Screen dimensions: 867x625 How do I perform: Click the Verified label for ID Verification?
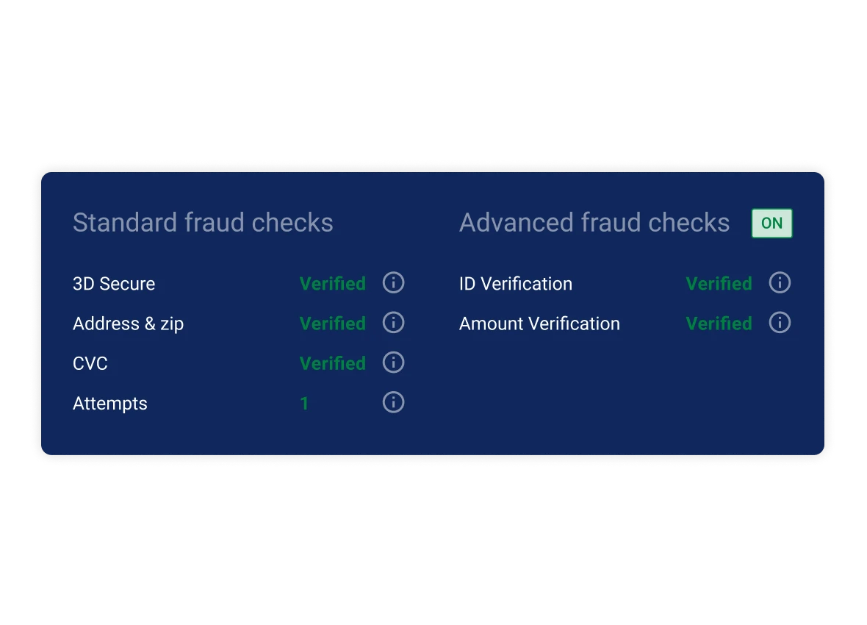coord(719,282)
